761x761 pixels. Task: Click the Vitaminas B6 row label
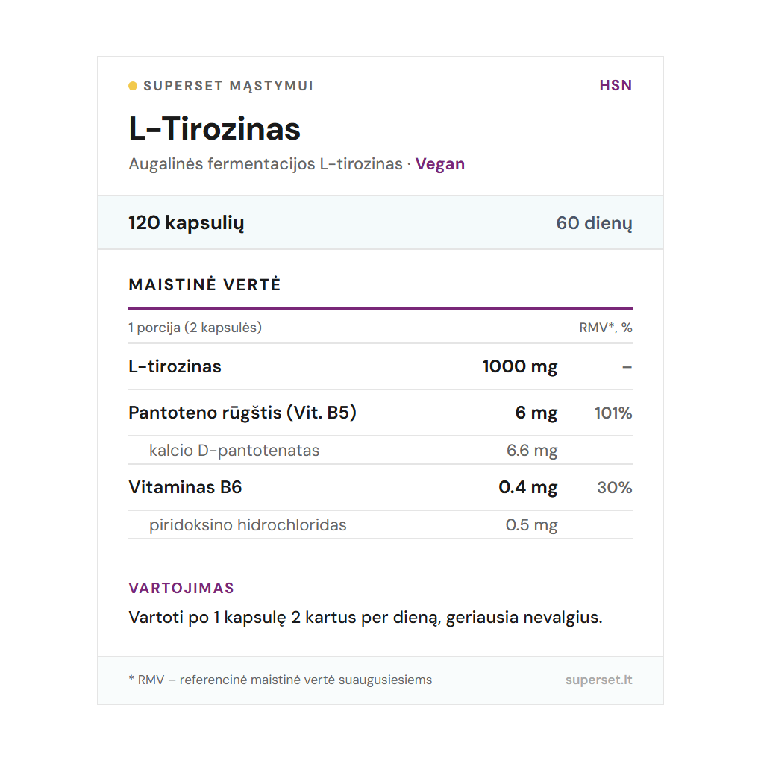[x=185, y=487]
